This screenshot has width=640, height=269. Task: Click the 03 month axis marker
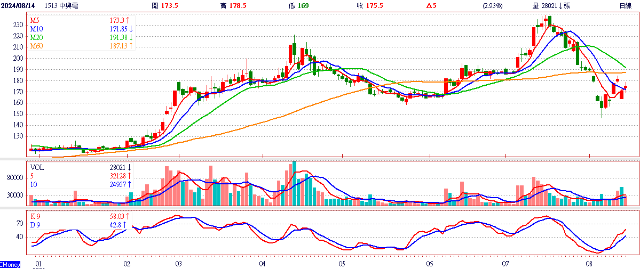pos(178,263)
